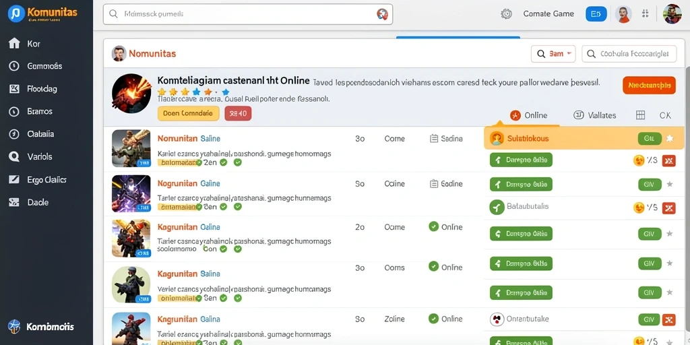Switch to the grid view icon

click(x=641, y=115)
